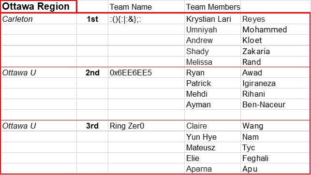Viewport: 311px width, 175px height.
Task: Click the 2nd place cell
Action: click(92, 73)
